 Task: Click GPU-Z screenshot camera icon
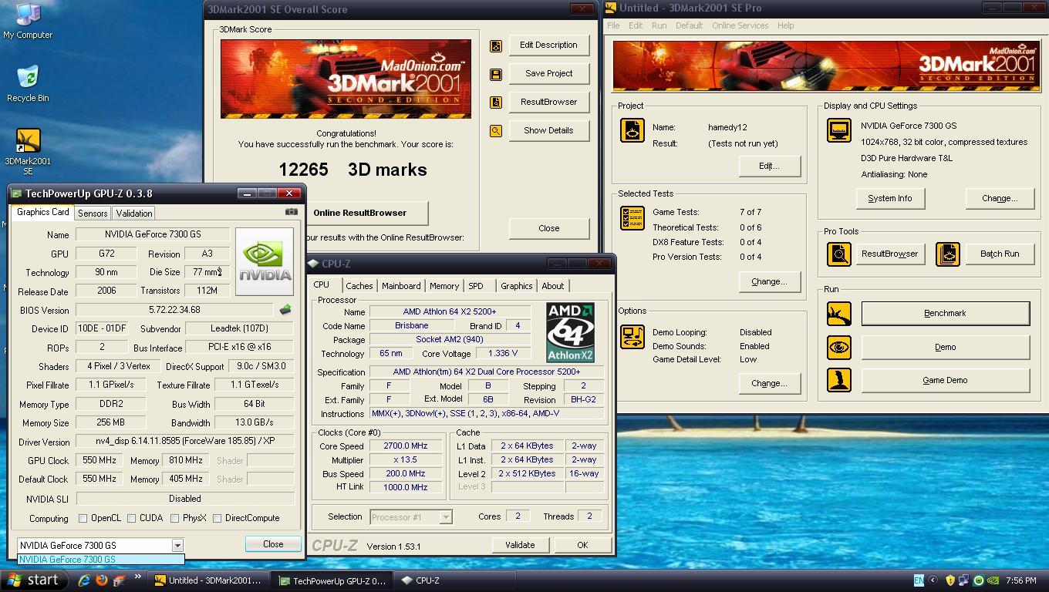tap(291, 212)
